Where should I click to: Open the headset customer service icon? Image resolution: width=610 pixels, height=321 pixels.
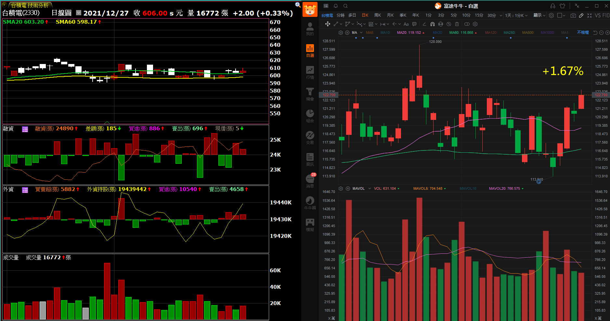553,6
